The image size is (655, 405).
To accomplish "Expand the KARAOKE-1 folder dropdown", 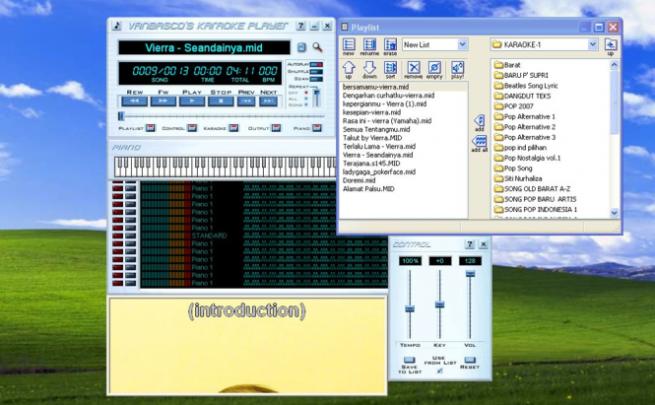I will click(593, 44).
